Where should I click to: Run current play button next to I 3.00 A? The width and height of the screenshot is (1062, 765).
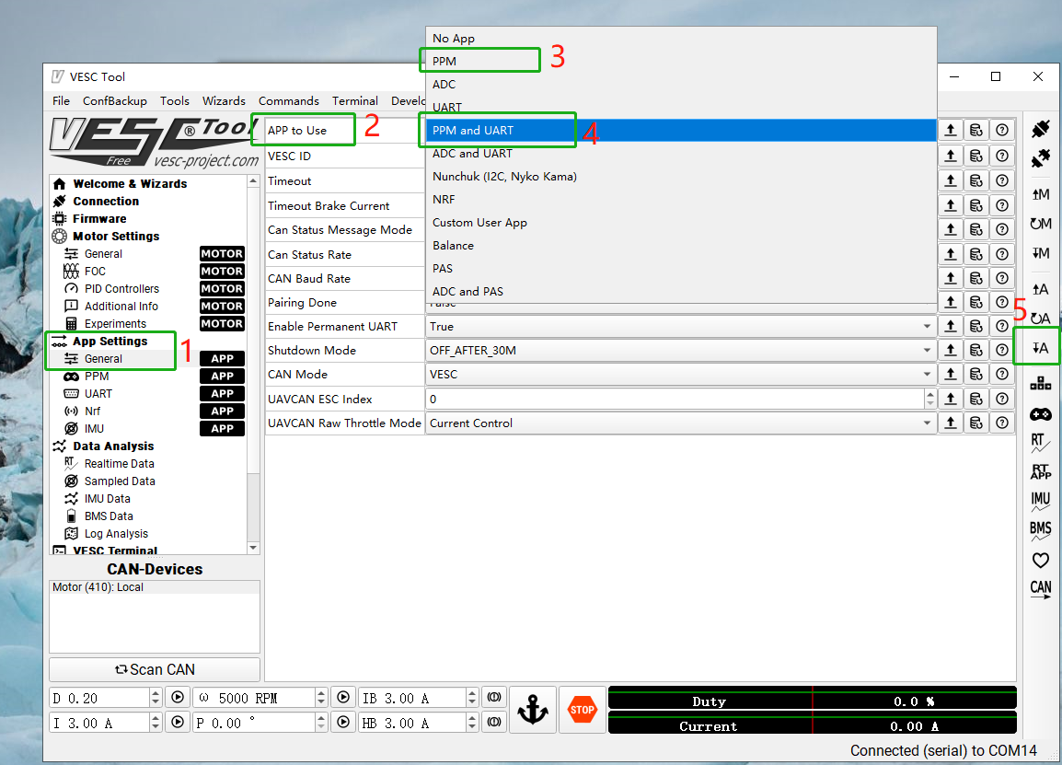click(178, 723)
